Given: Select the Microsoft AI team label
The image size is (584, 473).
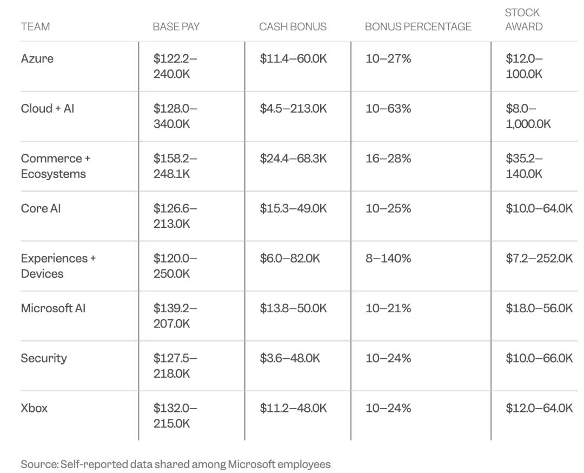Looking at the screenshot, I should click(x=53, y=308).
